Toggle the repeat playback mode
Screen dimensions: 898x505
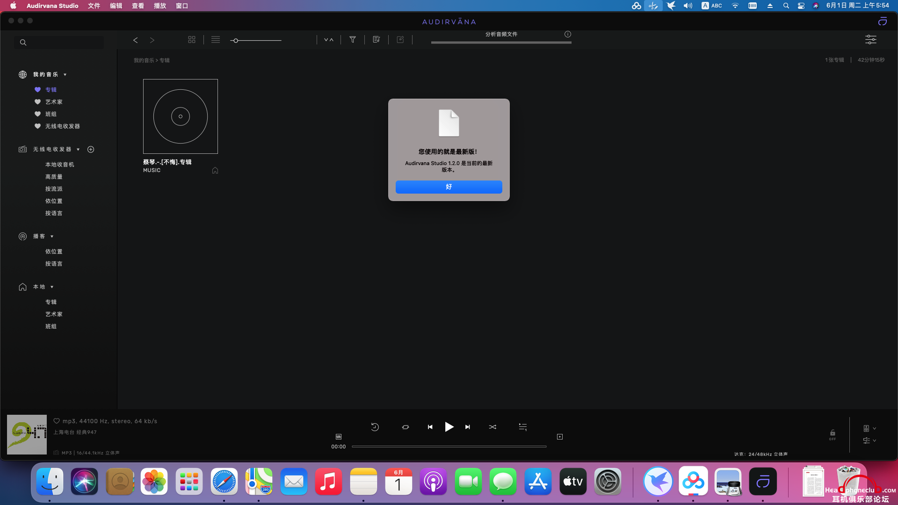[406, 427]
